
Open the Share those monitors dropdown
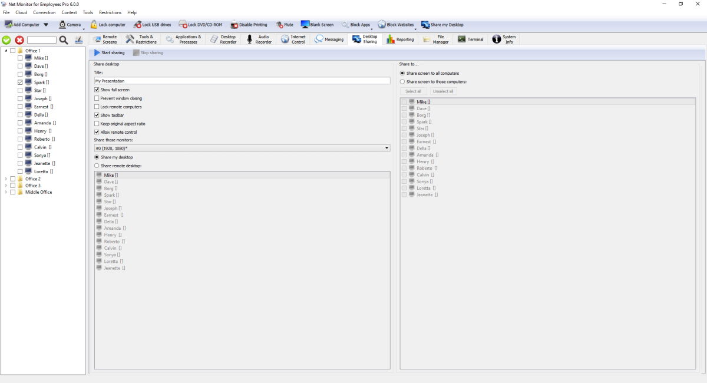tap(386, 148)
